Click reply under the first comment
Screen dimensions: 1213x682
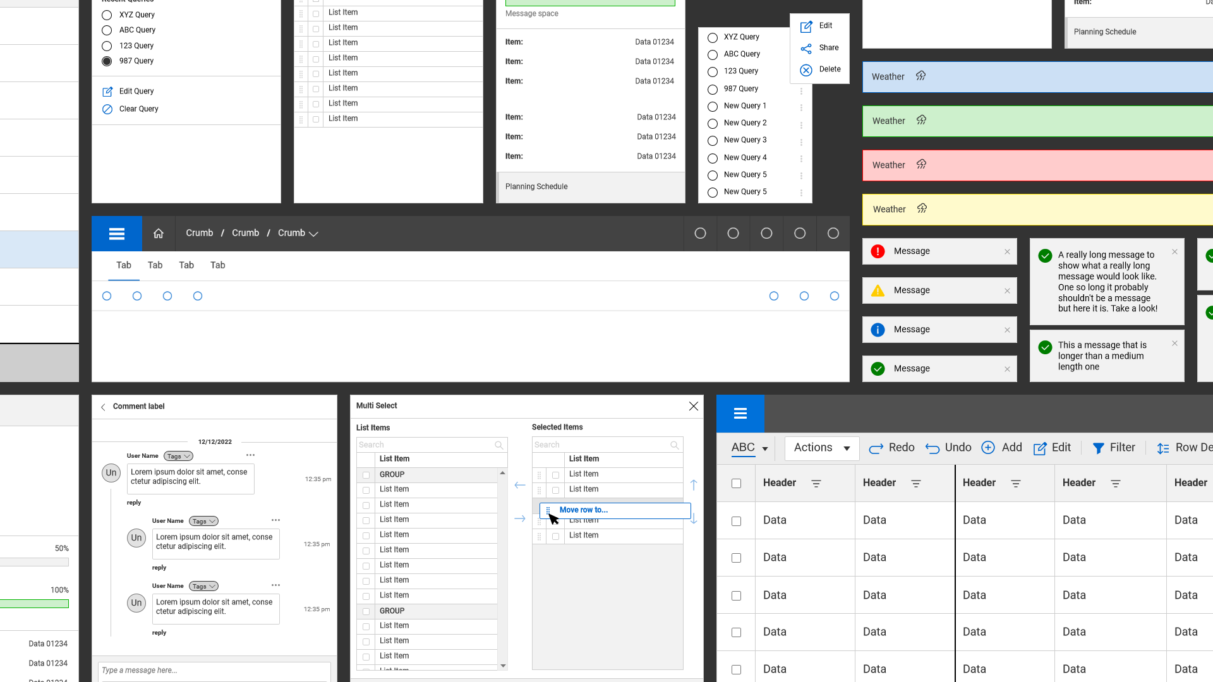click(134, 503)
